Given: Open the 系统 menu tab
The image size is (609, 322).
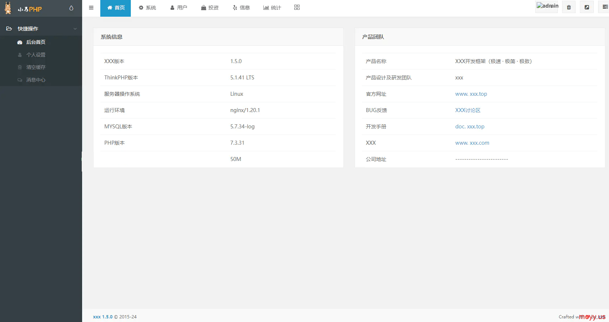Looking at the screenshot, I should (147, 8).
